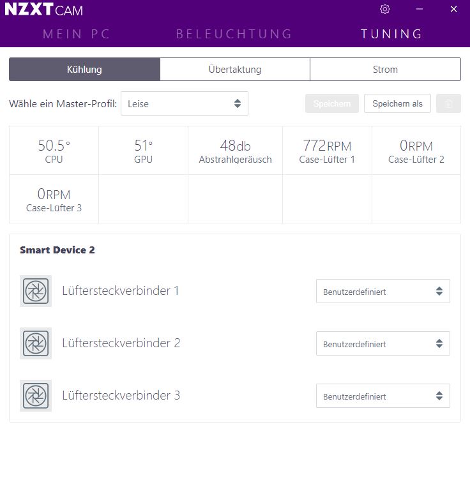The height and width of the screenshot is (480, 470).
Task: Click the Lüftersteckverbinder 3 label
Action: pos(121,396)
